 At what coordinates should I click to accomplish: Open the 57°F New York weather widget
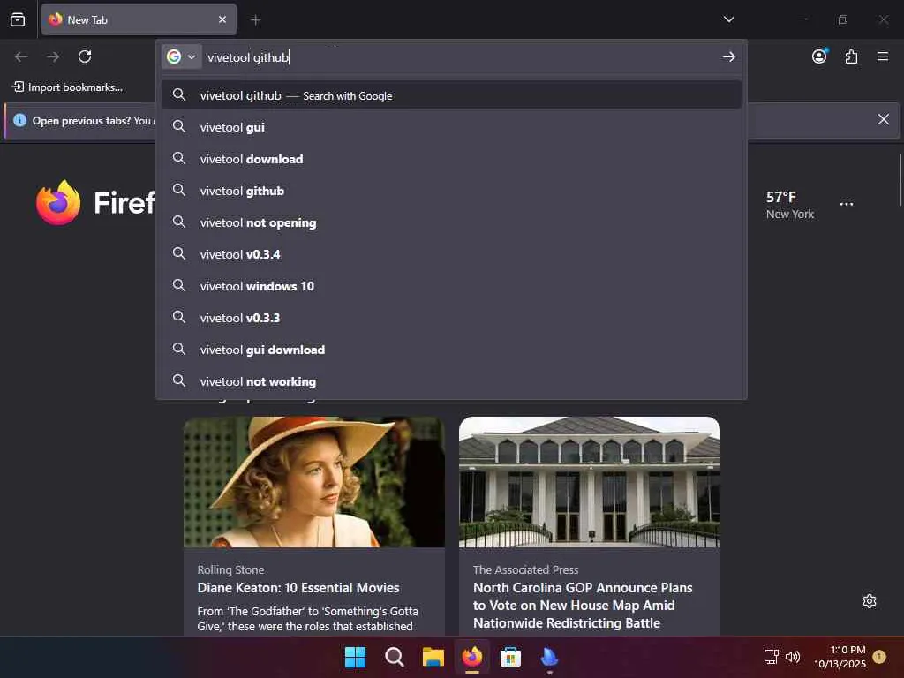tap(789, 205)
